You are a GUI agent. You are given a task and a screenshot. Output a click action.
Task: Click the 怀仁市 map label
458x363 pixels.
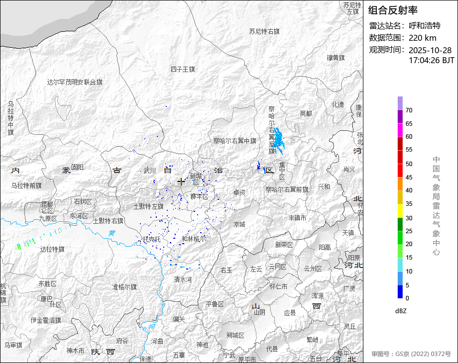pyautogui.click(x=278, y=286)
